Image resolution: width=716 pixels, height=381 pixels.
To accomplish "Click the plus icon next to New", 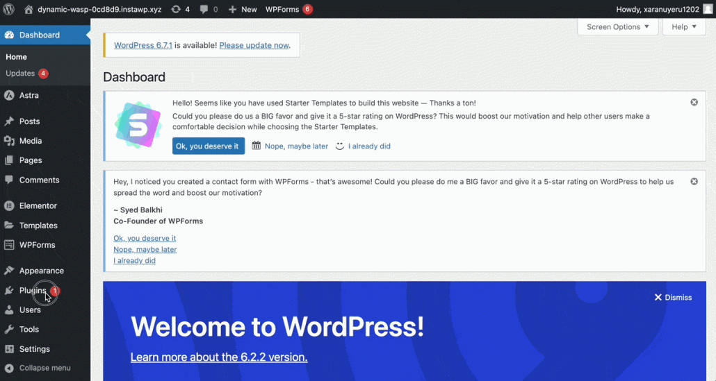I will (x=232, y=9).
